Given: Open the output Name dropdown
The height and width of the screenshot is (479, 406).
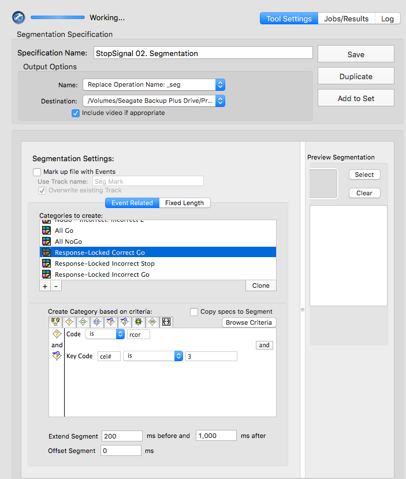Looking at the screenshot, I should (x=154, y=84).
